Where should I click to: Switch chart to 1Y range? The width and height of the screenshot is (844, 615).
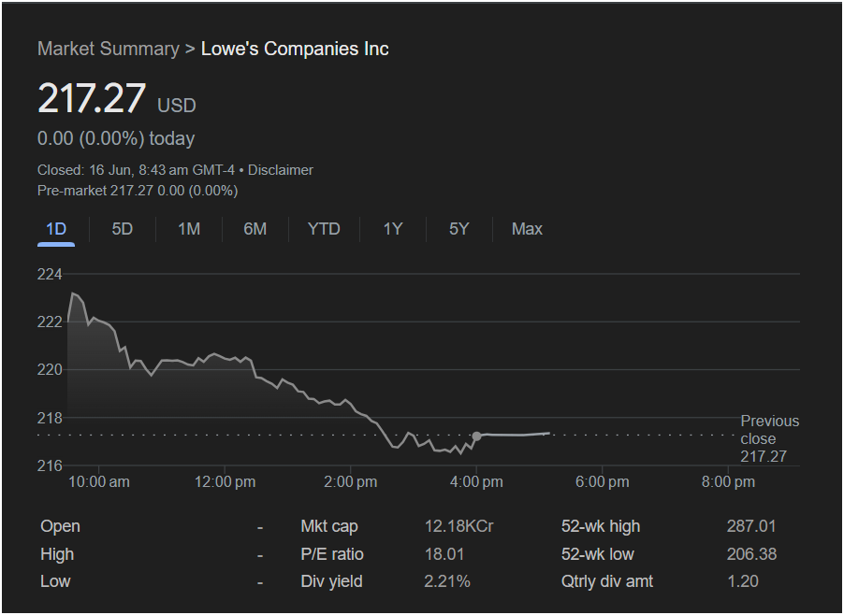pos(393,229)
